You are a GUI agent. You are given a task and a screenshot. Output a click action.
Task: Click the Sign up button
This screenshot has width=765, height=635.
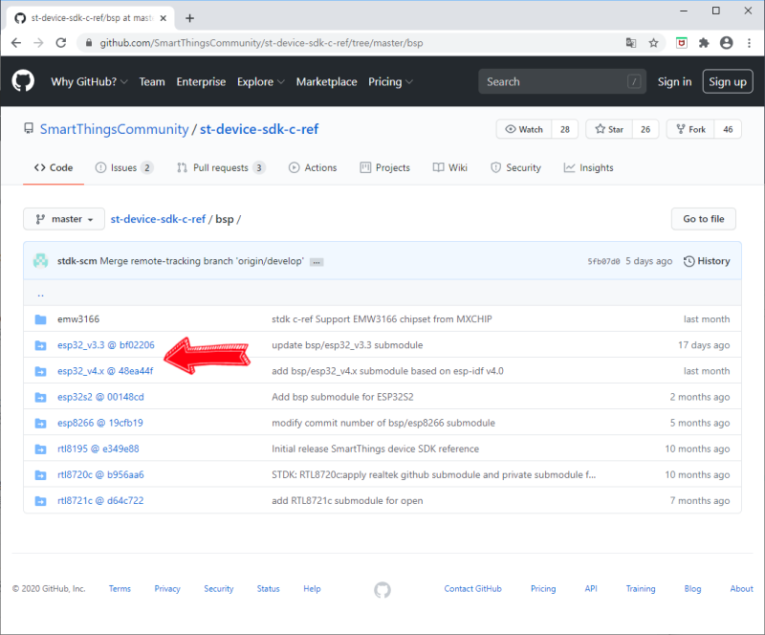[x=727, y=81]
